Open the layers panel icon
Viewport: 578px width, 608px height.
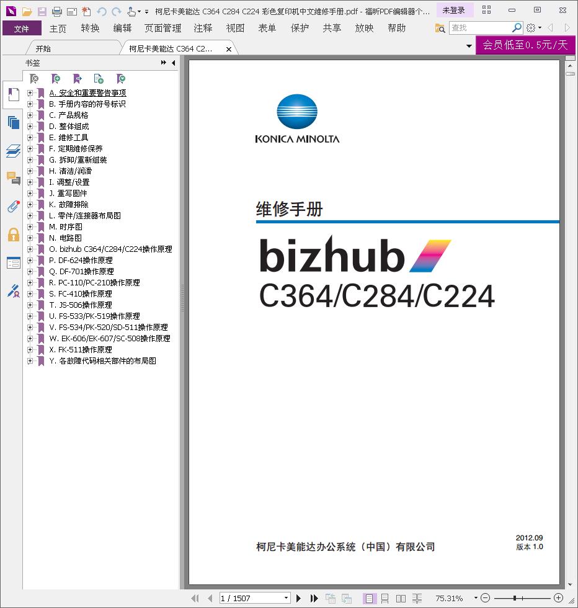coord(14,151)
